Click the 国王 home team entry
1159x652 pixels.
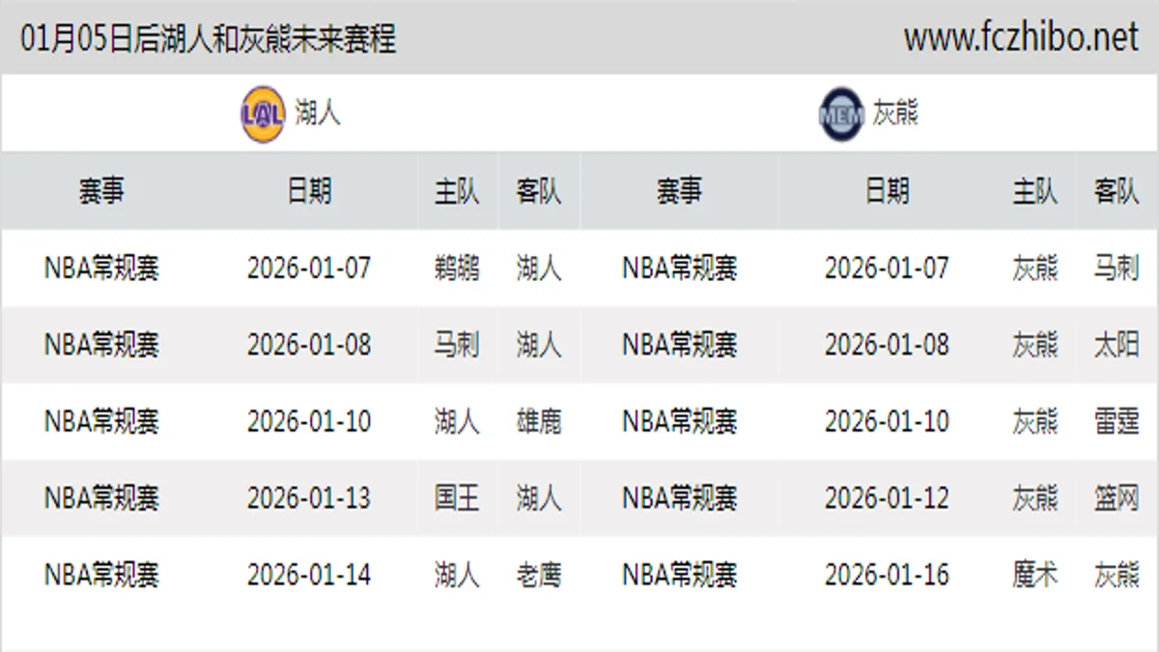click(x=456, y=497)
